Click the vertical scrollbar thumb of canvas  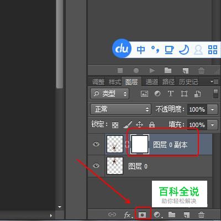point(60,44)
